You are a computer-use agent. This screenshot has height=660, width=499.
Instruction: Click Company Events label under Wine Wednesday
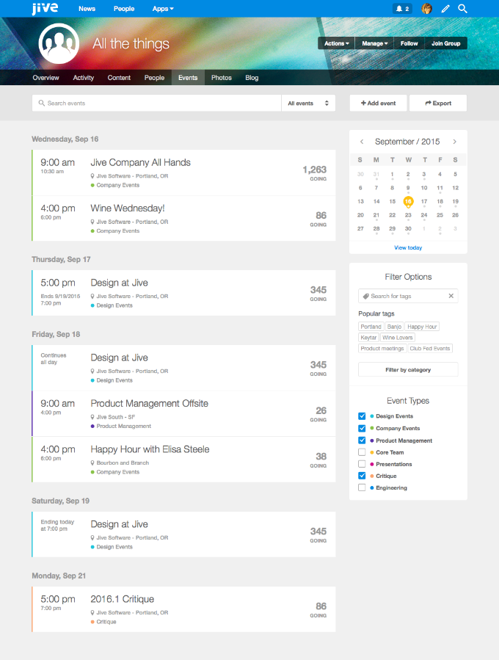118,231
